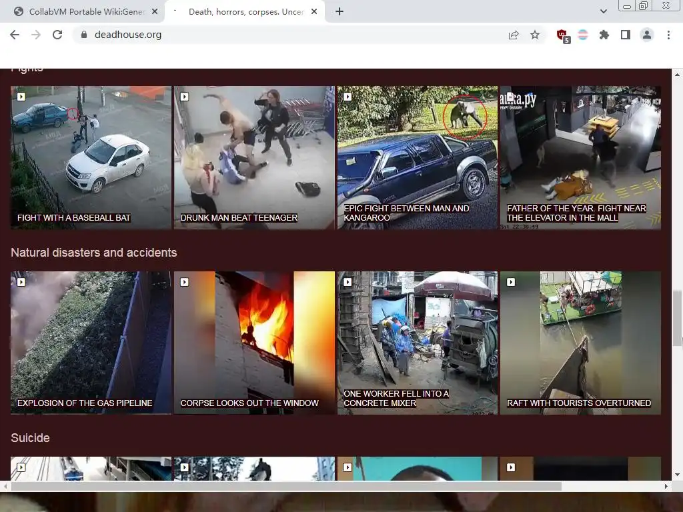Viewport: 683px width, 512px height.
Task: Click play icon on Corpse Looks Out Window
Action: coord(184,282)
